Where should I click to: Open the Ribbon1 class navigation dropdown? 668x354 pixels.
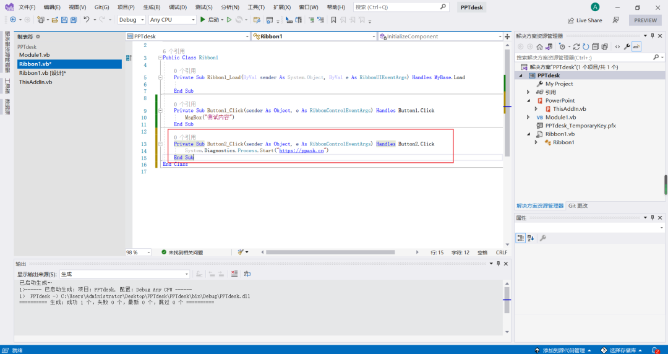[x=314, y=37]
